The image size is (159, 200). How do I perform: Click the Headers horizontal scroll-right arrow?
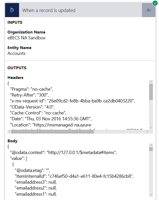click(x=147, y=132)
